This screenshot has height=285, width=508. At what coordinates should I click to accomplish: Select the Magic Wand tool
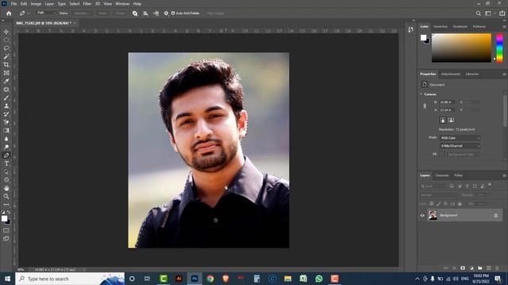point(6,56)
